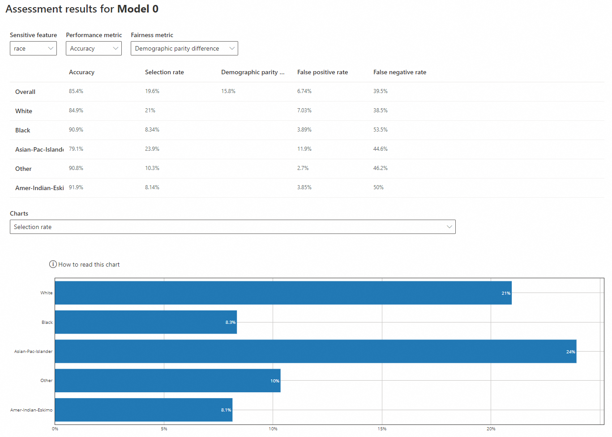Click Overall false positive rate 6.74%

(x=304, y=91)
